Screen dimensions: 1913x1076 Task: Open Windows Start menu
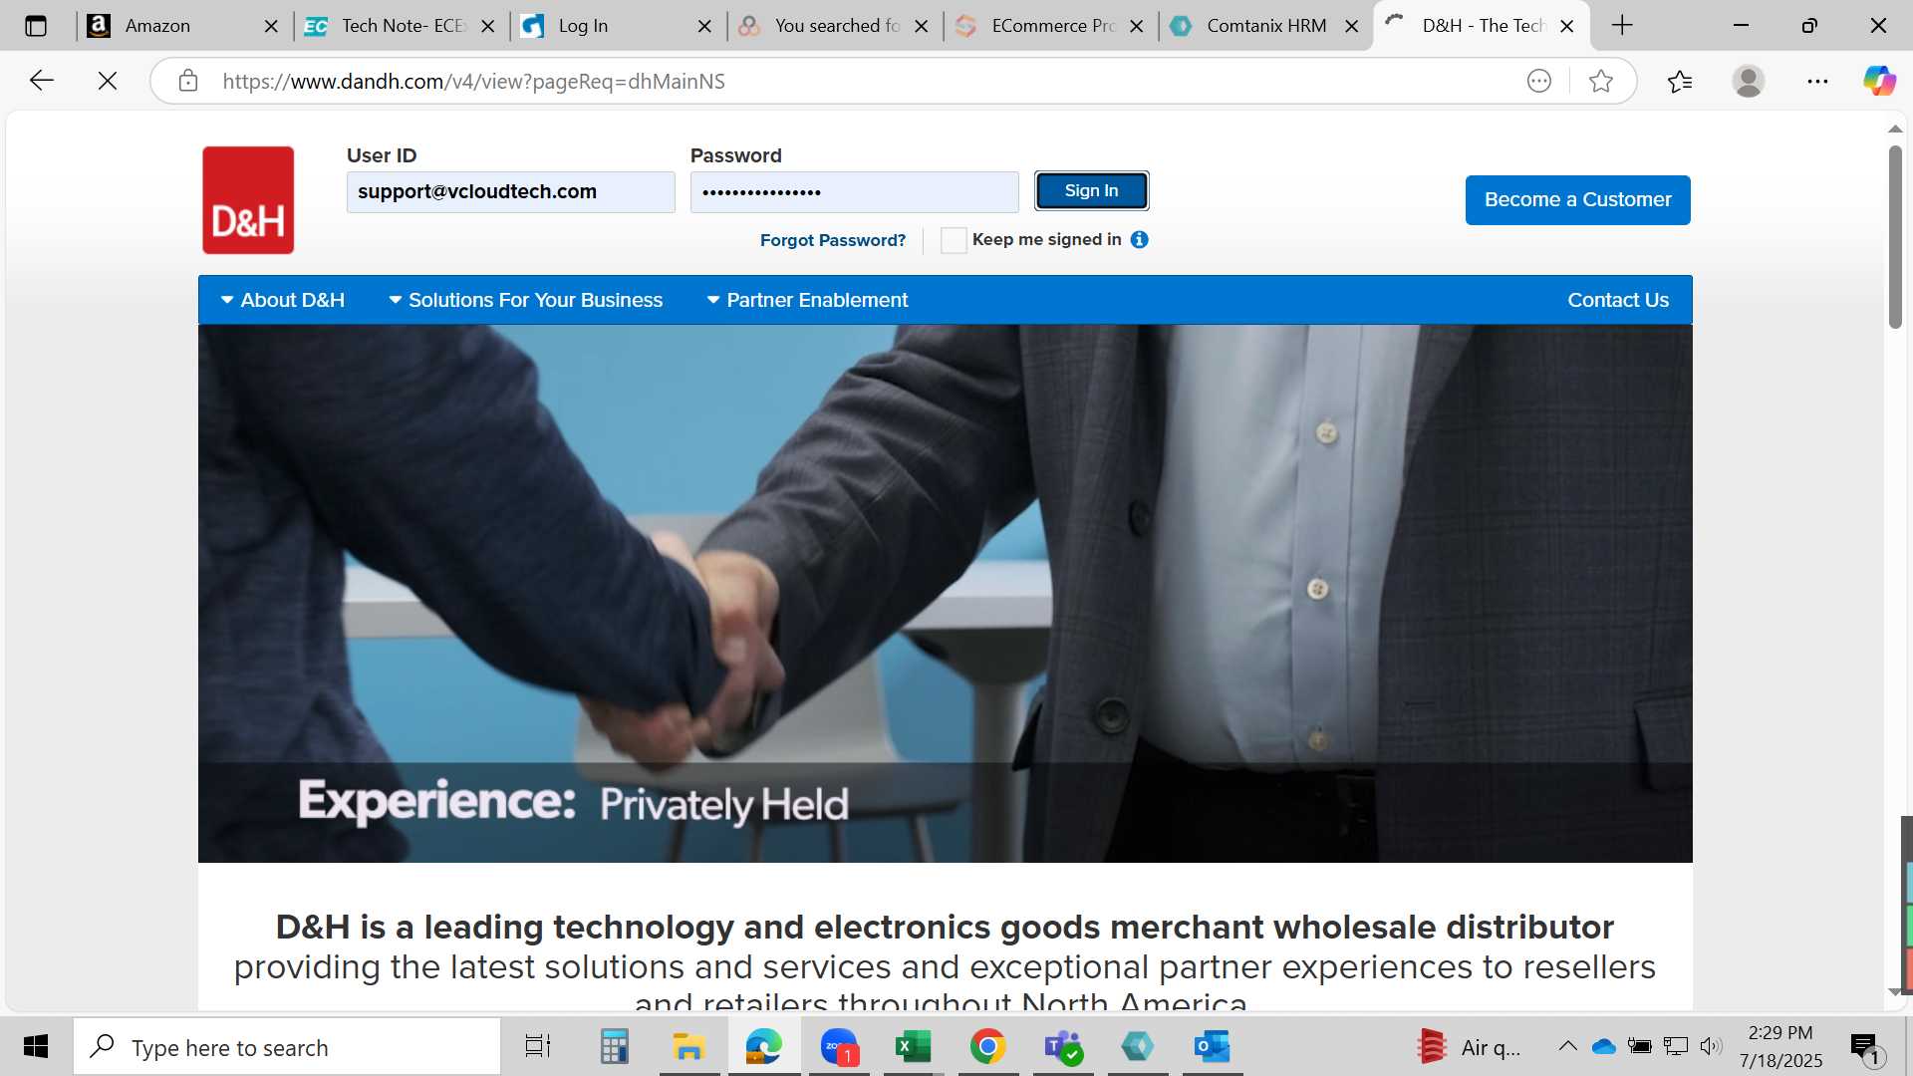[36, 1046]
